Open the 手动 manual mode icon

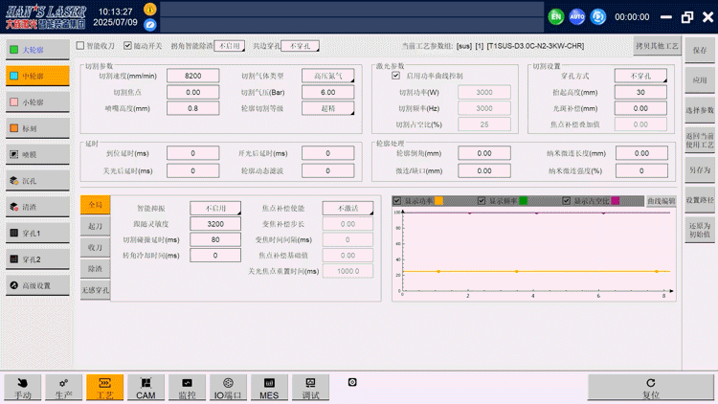coord(24,387)
